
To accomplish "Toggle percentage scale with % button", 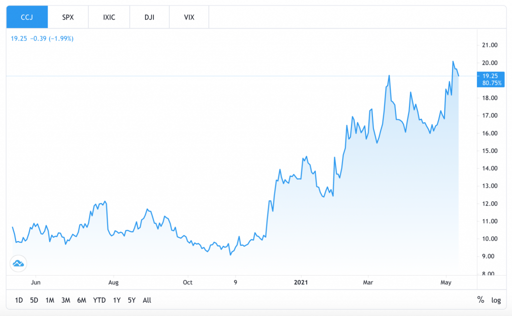I will [480, 300].
